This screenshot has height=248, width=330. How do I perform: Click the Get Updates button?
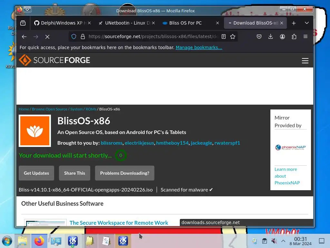pos(36,173)
